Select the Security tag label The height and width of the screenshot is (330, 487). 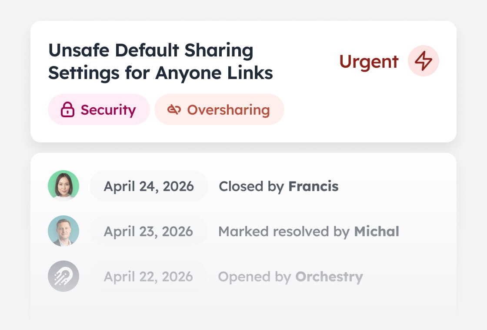(99, 110)
